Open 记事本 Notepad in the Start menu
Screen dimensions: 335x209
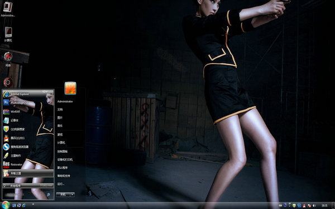[28, 120]
